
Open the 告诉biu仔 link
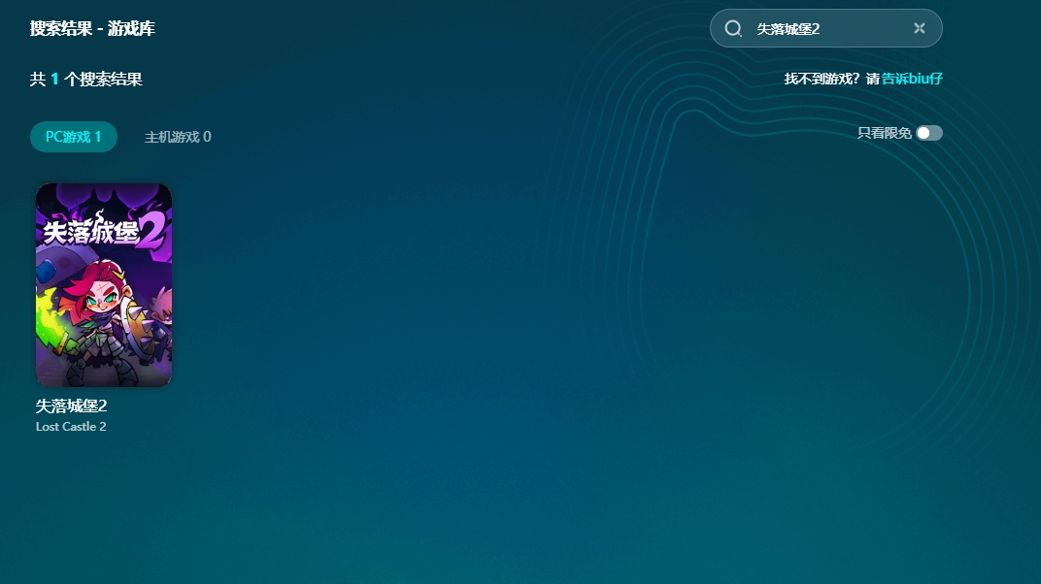[x=912, y=79]
